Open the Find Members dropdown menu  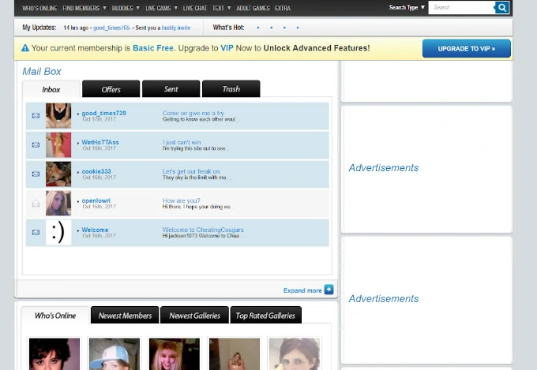click(84, 8)
